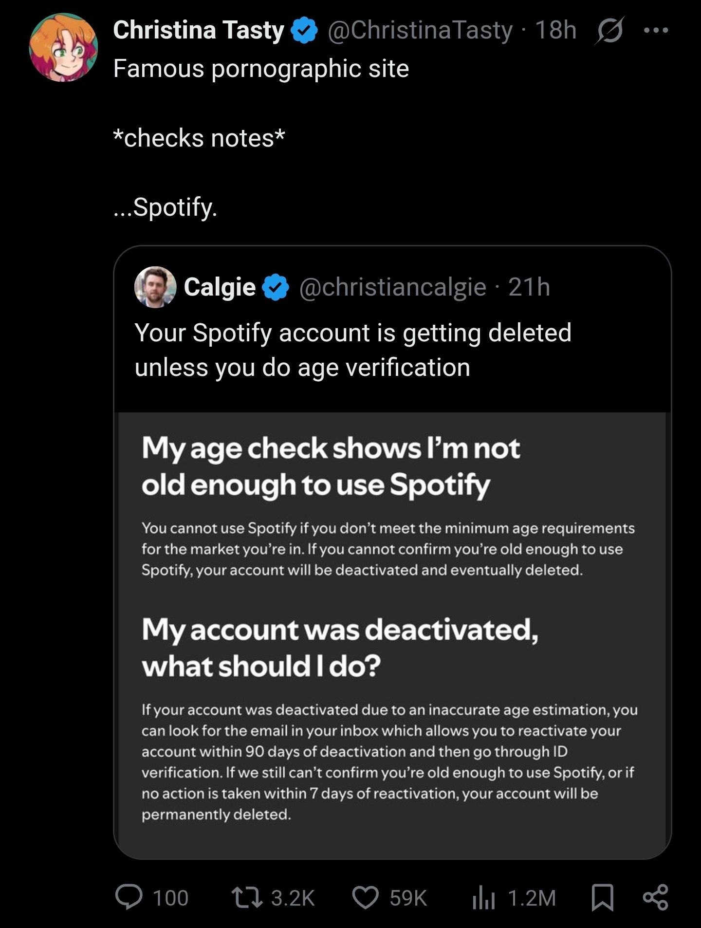Click Christina Tasty's blue verified badge
The width and height of the screenshot is (701, 928).
304,30
